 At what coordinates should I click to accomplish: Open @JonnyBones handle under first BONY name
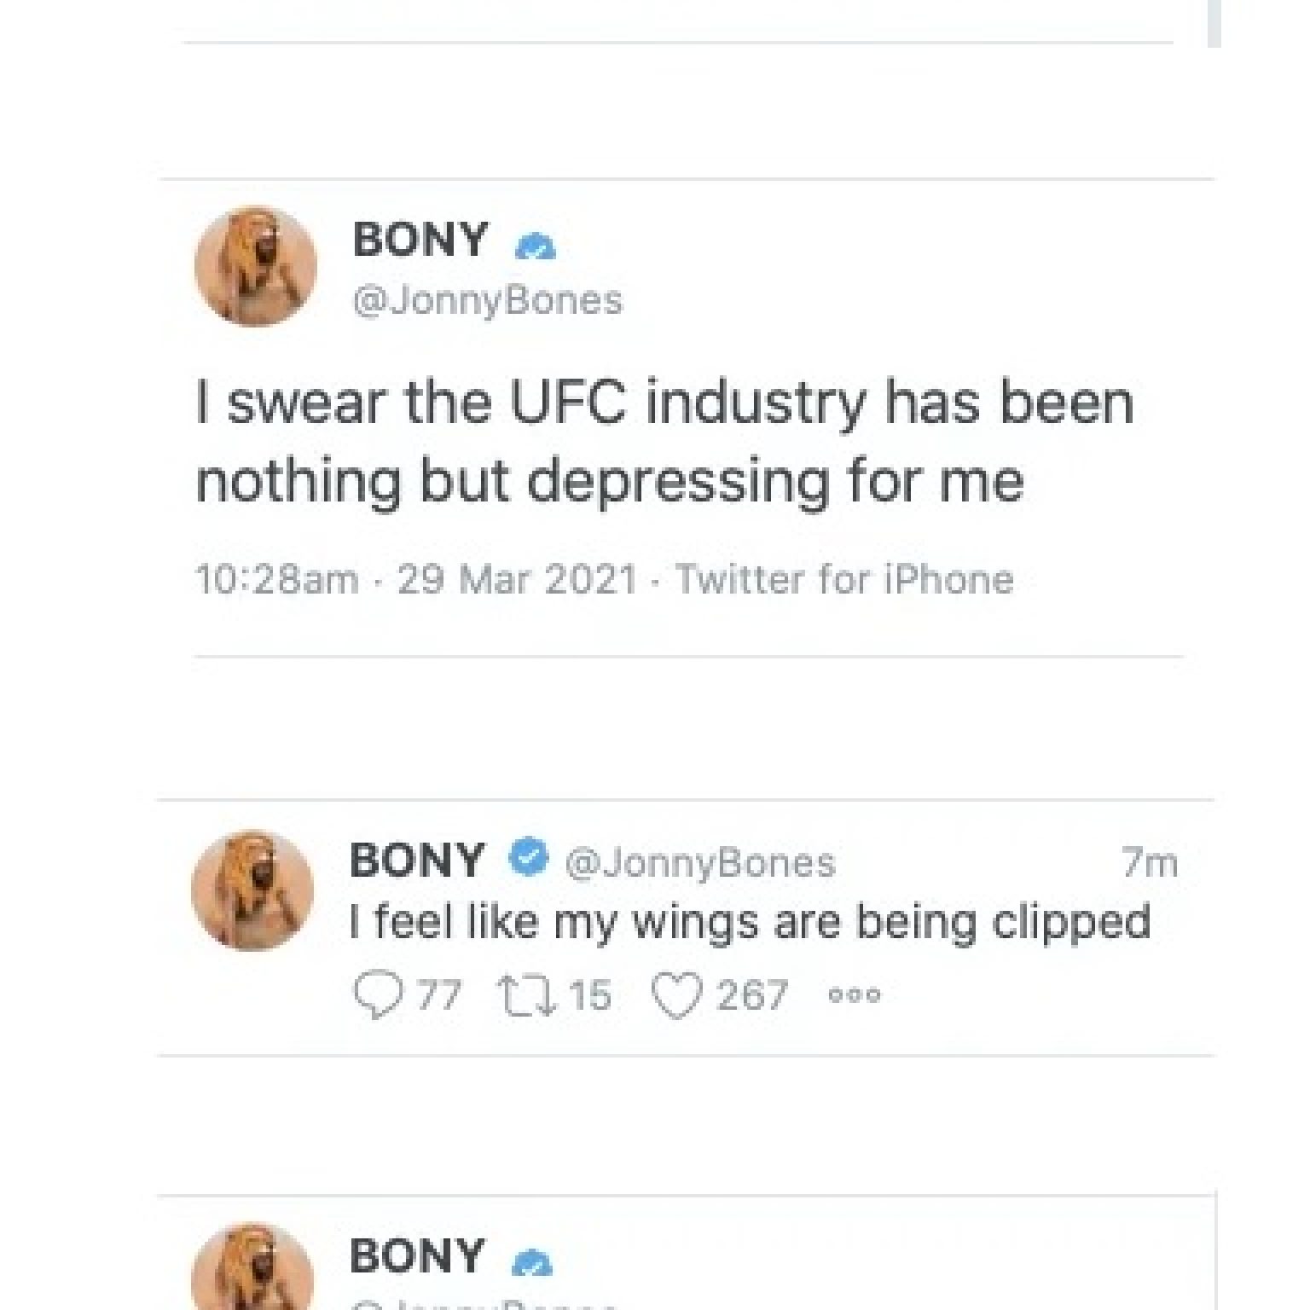tap(488, 300)
